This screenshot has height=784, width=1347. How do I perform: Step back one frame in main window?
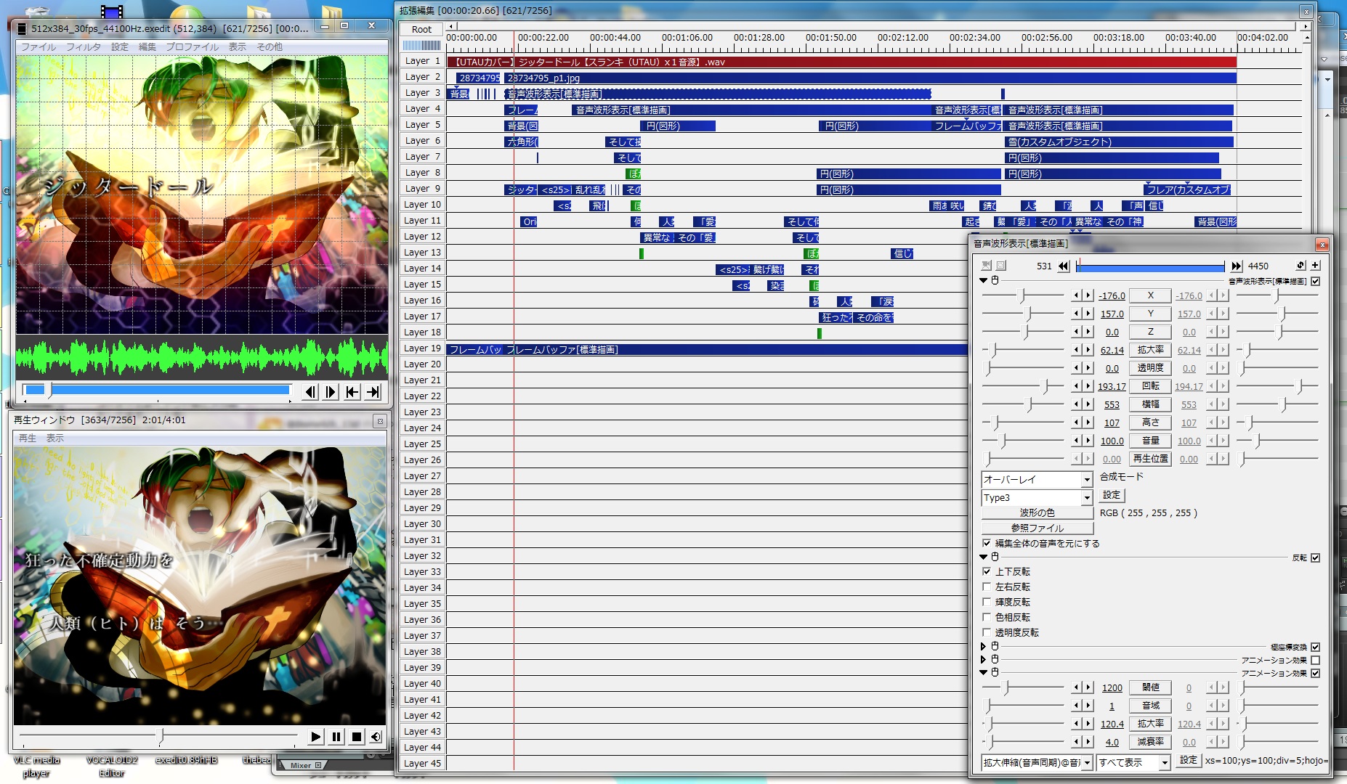(310, 392)
